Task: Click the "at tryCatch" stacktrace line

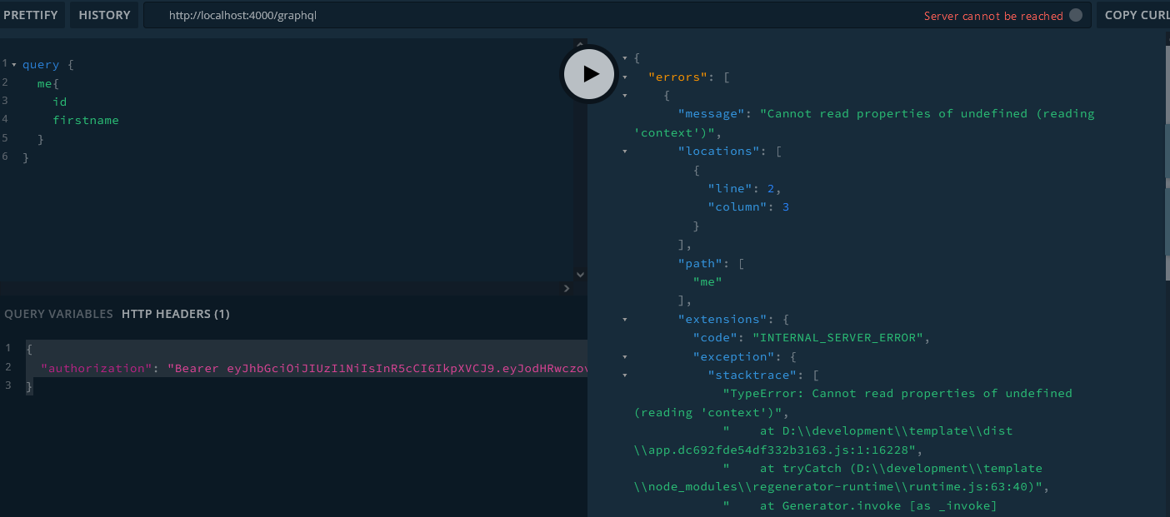Action: (842, 478)
